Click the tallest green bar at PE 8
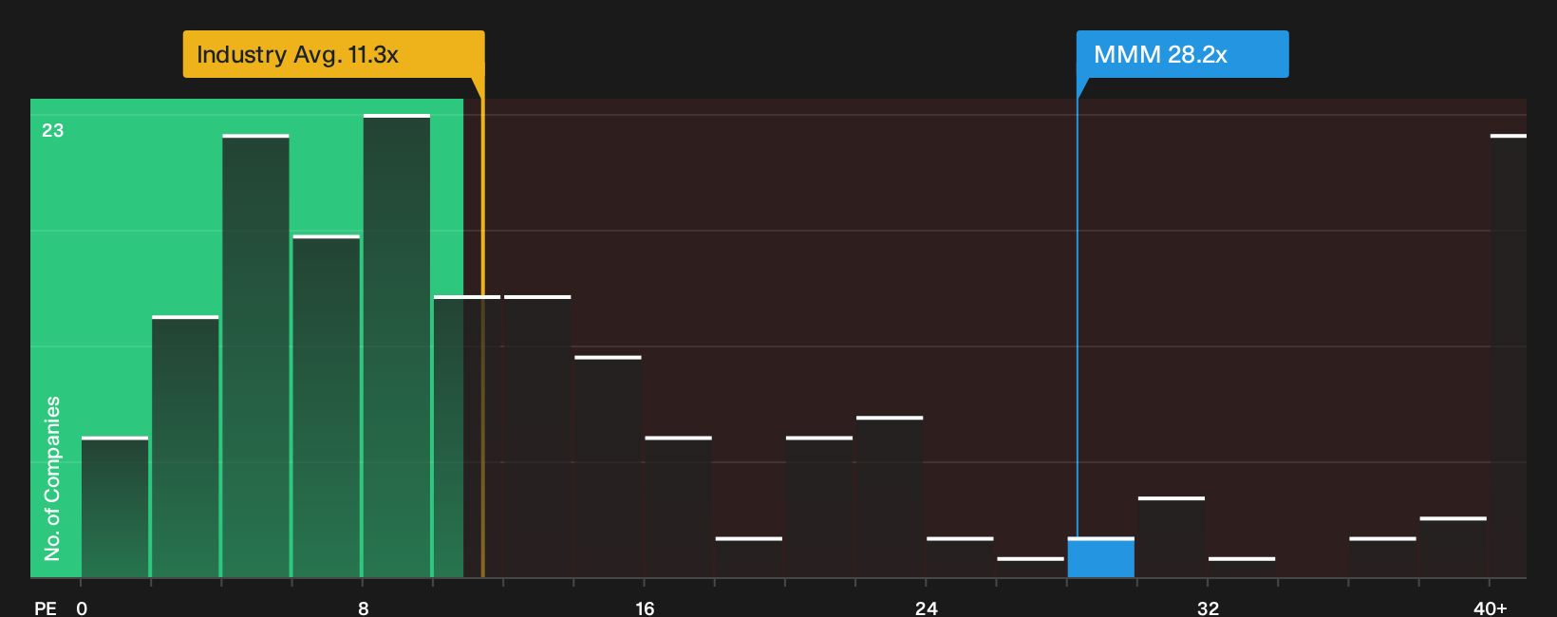Image resolution: width=1557 pixels, height=617 pixels. [397, 346]
